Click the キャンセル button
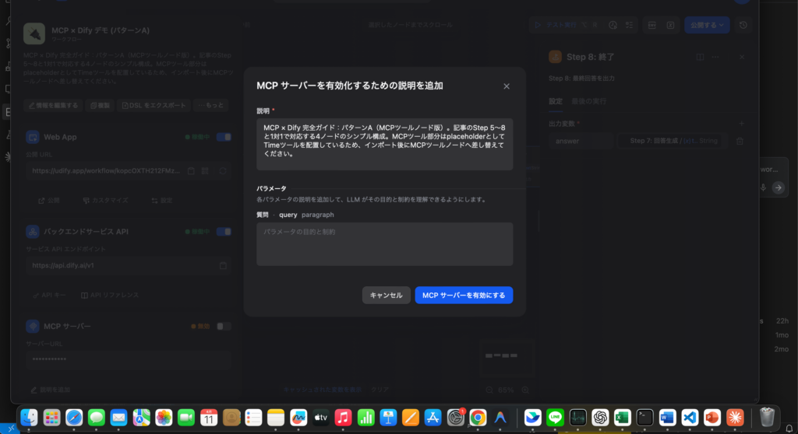 387,296
